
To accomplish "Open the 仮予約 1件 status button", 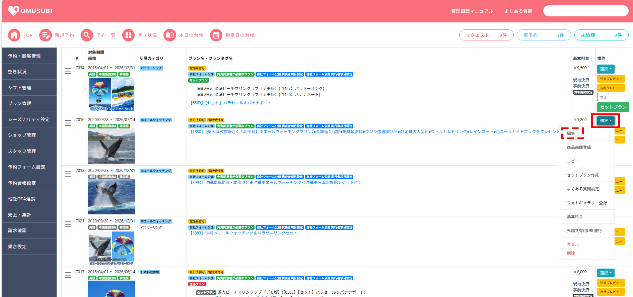I will coord(544,35).
